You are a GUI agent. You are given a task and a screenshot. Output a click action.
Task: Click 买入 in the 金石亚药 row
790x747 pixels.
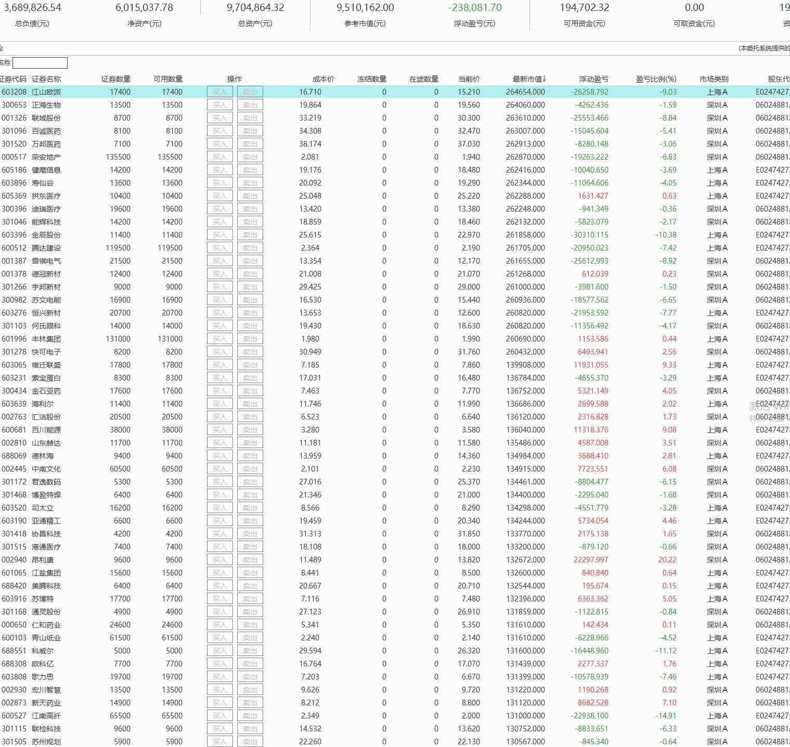click(x=220, y=391)
